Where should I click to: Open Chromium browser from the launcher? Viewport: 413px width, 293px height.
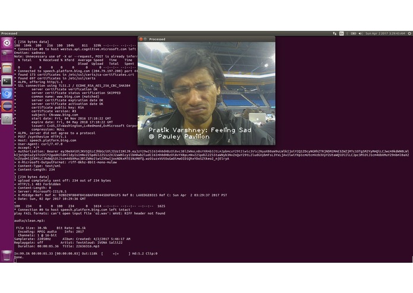(x=7, y=94)
